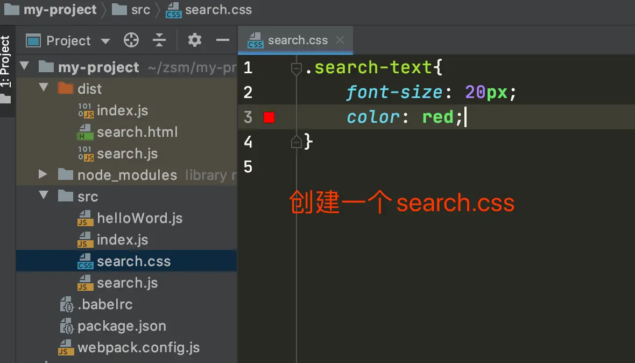Click the CSS file icon in search.css tab
Screen dimensions: 635x363
click(x=255, y=40)
